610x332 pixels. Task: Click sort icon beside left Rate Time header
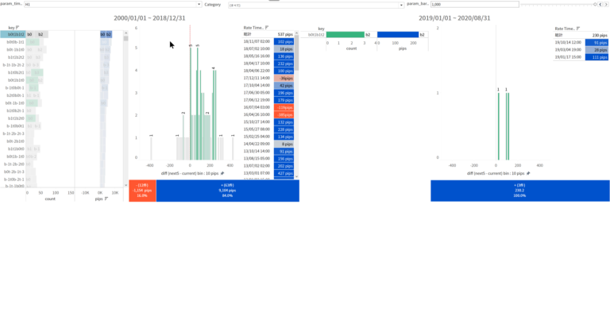(x=266, y=28)
